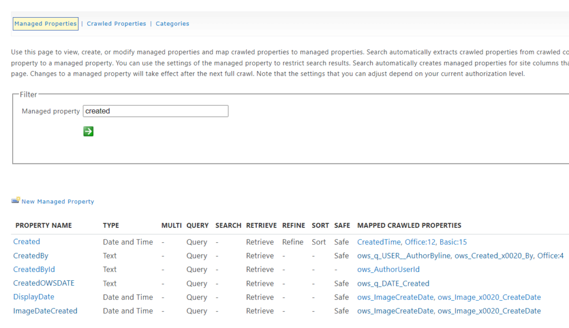The width and height of the screenshot is (569, 328).
Task: Click the Safe value in the CreatedOWSDATE row
Action: point(342,284)
